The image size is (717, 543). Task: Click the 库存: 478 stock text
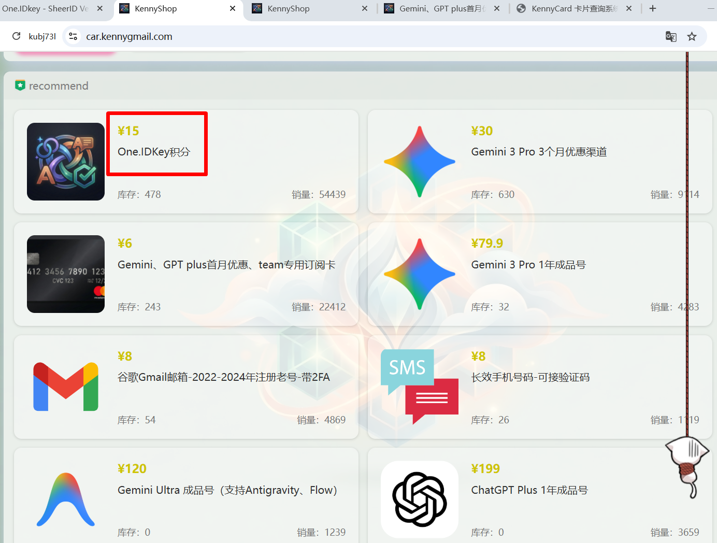pyautogui.click(x=139, y=195)
